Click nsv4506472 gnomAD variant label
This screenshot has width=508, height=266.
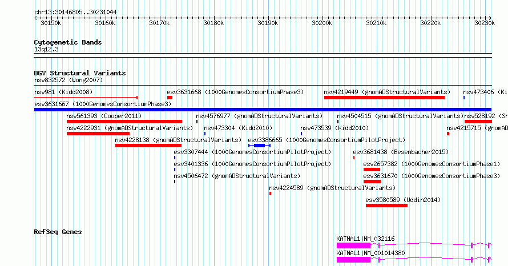click(x=237, y=176)
